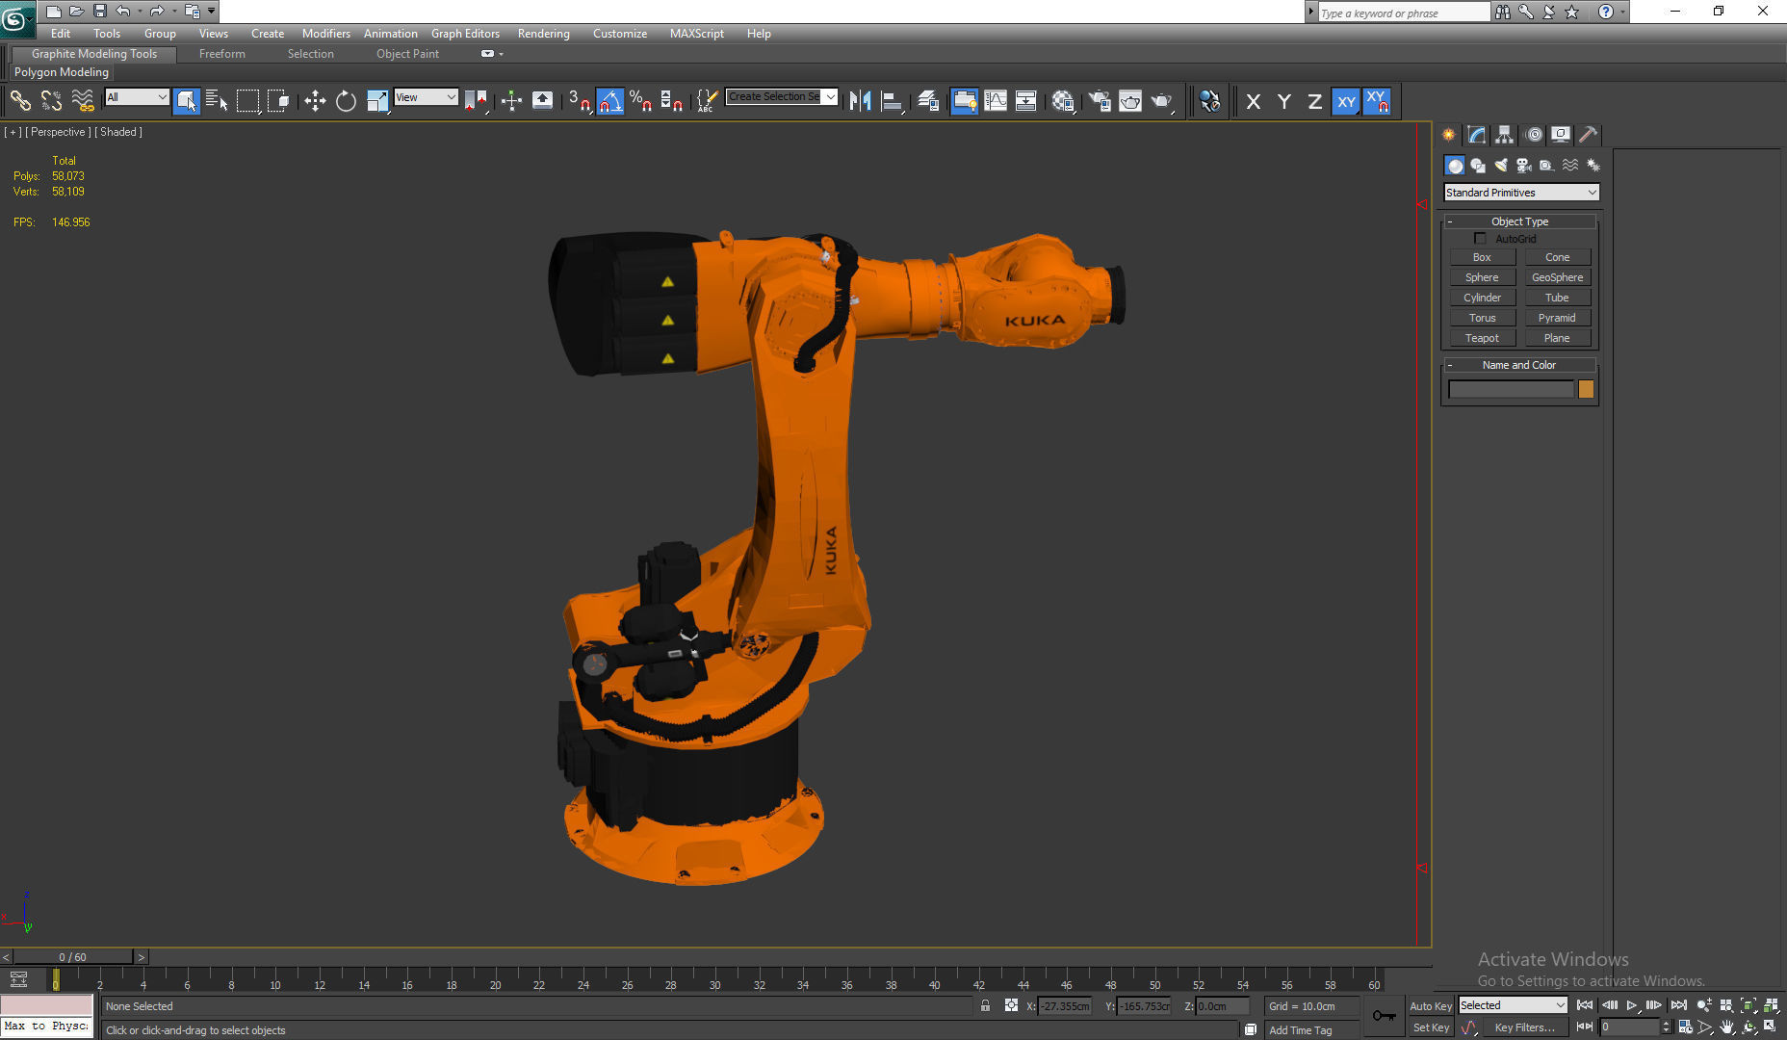Collapse the Name and Color rollout
This screenshot has height=1040, width=1787.
pos(1519,365)
